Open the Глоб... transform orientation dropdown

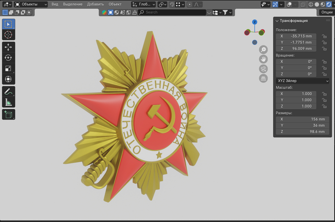tap(144, 4)
